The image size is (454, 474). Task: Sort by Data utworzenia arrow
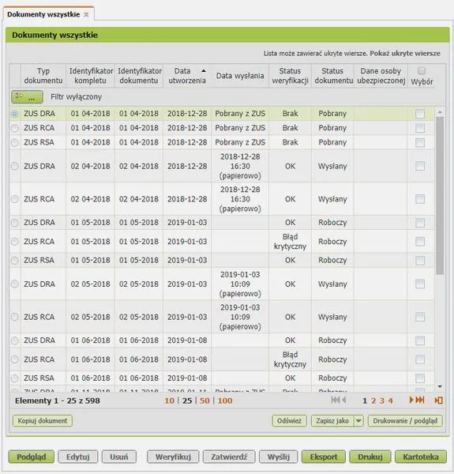click(204, 71)
